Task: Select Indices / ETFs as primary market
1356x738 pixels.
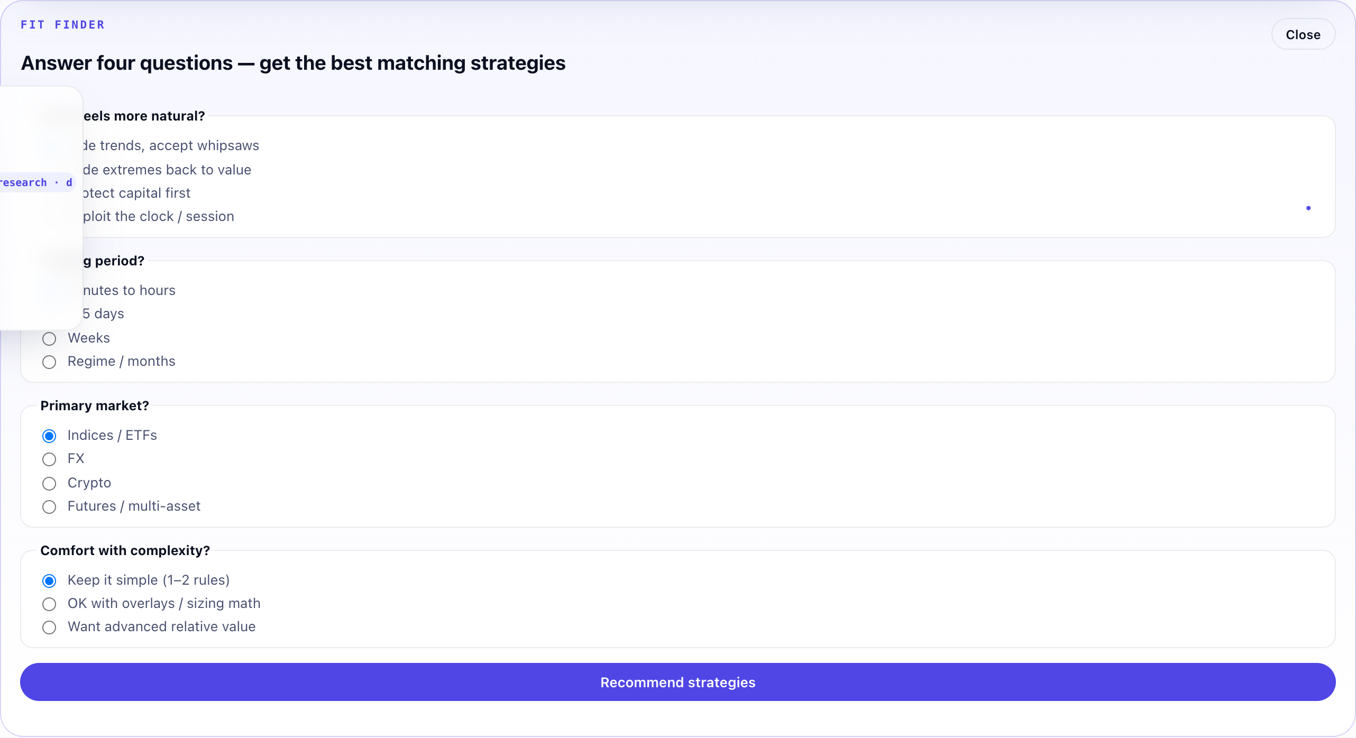Action: 49,436
